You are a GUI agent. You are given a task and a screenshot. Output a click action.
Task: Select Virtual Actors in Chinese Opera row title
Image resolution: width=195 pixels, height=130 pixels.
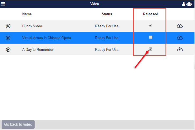pyautogui.click(x=46, y=38)
